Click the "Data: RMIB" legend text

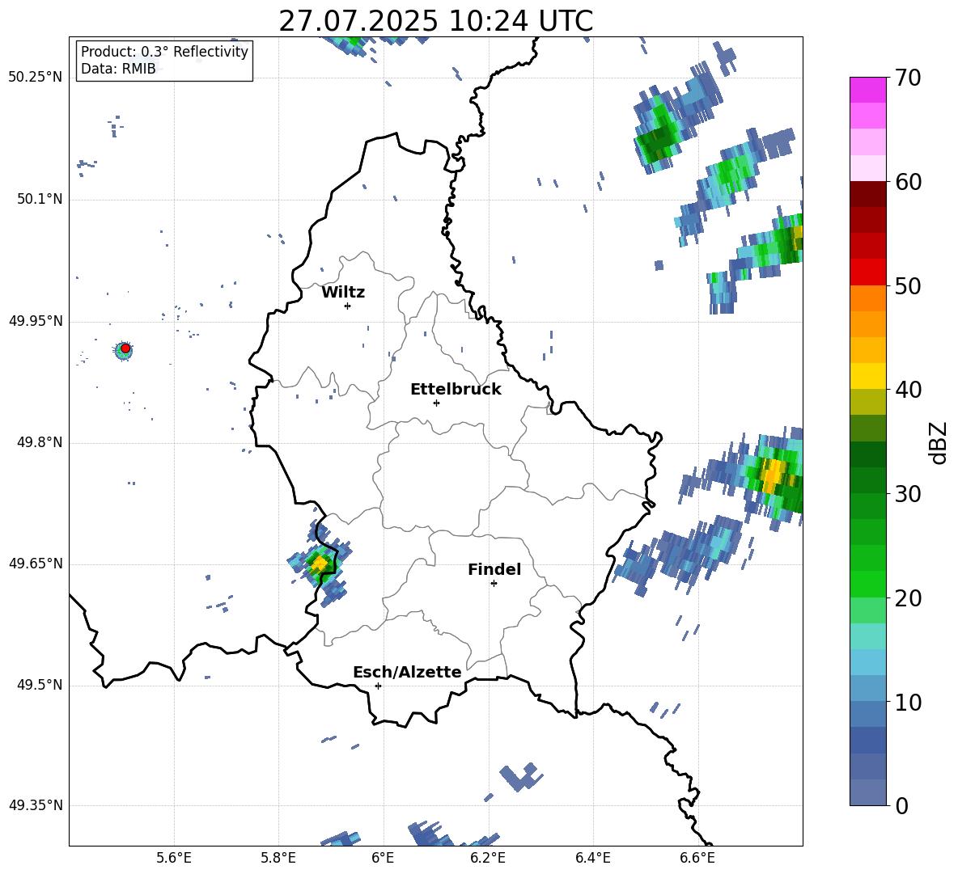[x=118, y=69]
